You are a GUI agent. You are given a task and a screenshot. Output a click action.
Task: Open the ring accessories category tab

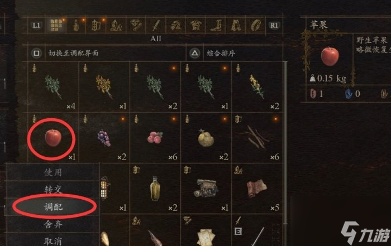pos(255,25)
